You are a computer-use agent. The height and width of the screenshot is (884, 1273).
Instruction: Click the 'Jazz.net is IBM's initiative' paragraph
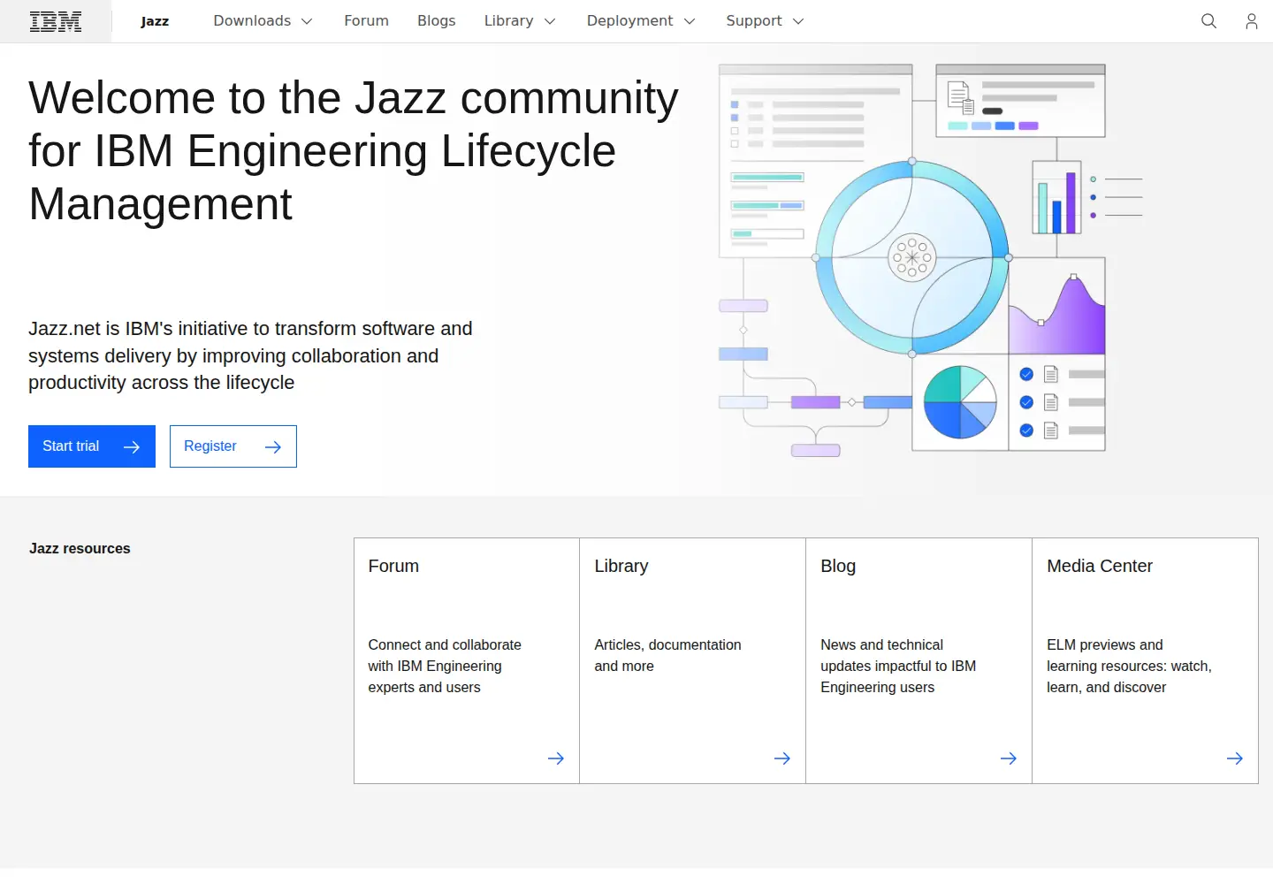tap(250, 355)
